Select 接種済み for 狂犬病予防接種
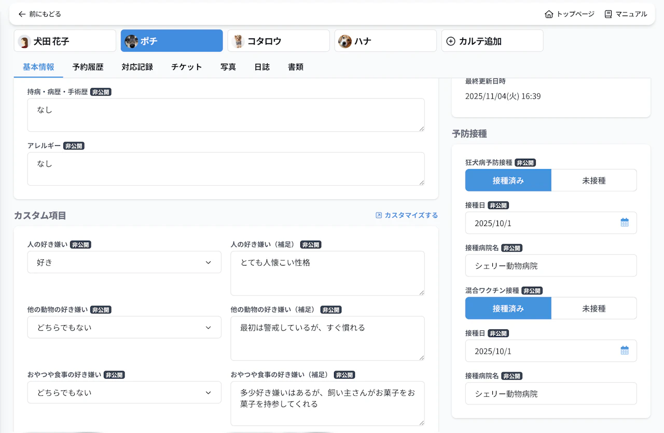 (x=508, y=180)
